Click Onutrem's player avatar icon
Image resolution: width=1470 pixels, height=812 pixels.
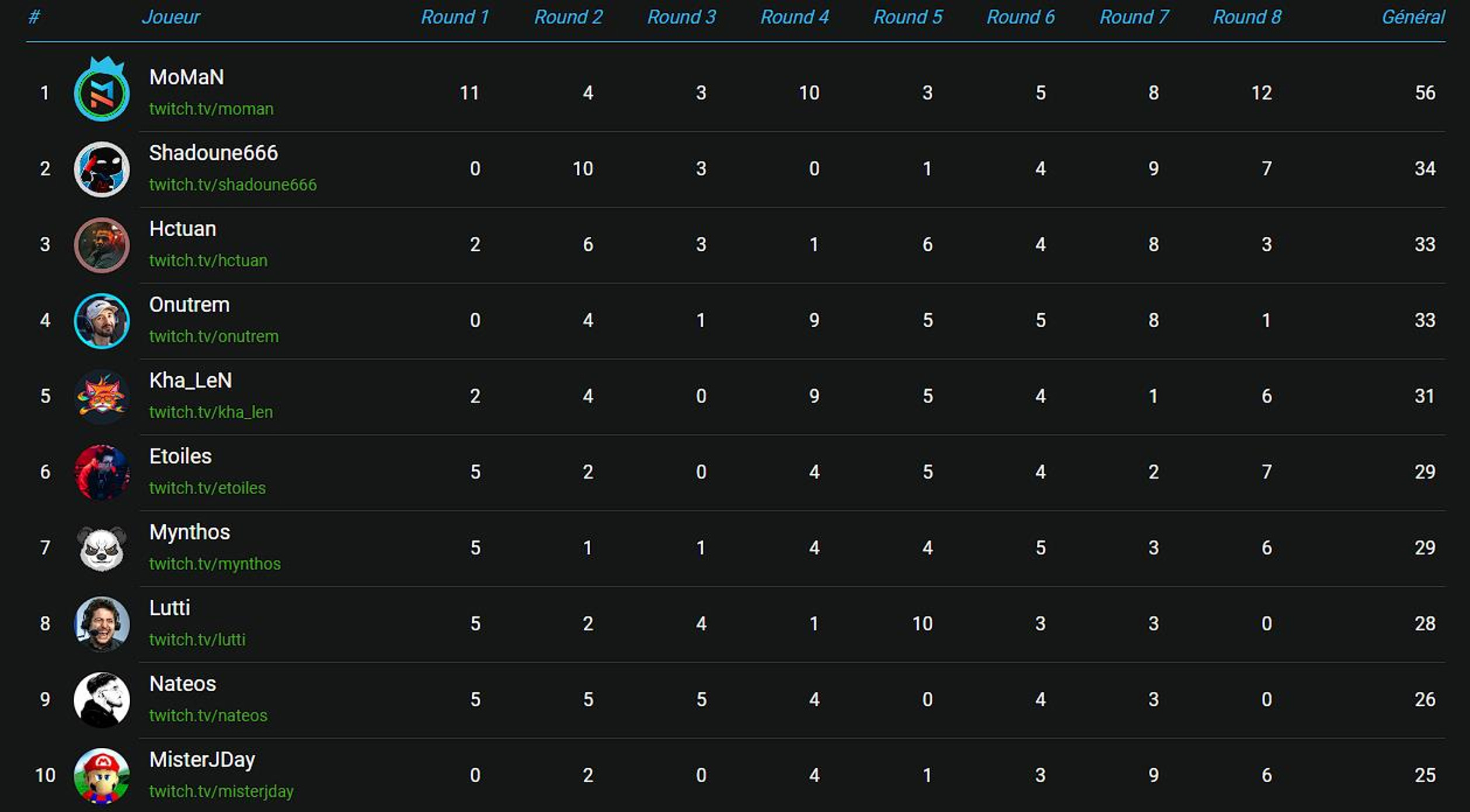pyautogui.click(x=100, y=320)
